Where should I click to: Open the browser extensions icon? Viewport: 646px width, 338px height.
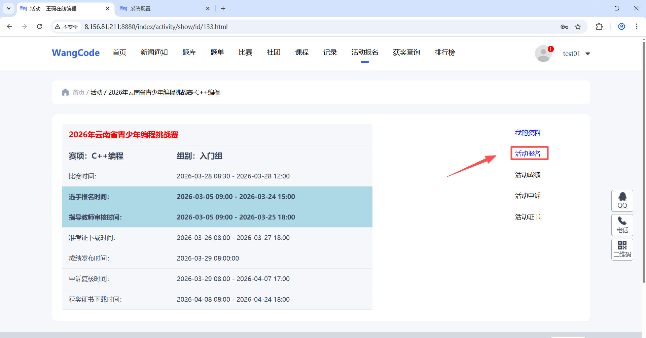599,27
